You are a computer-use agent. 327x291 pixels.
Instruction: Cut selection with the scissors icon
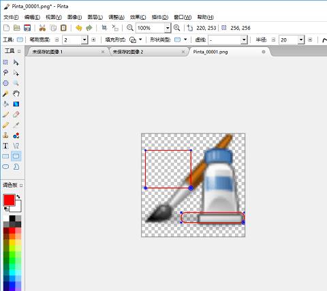click(42, 28)
